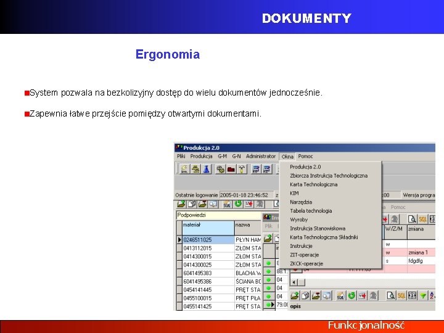Open the G-N menu
Screen dimensions: 444x333
pos(236,156)
